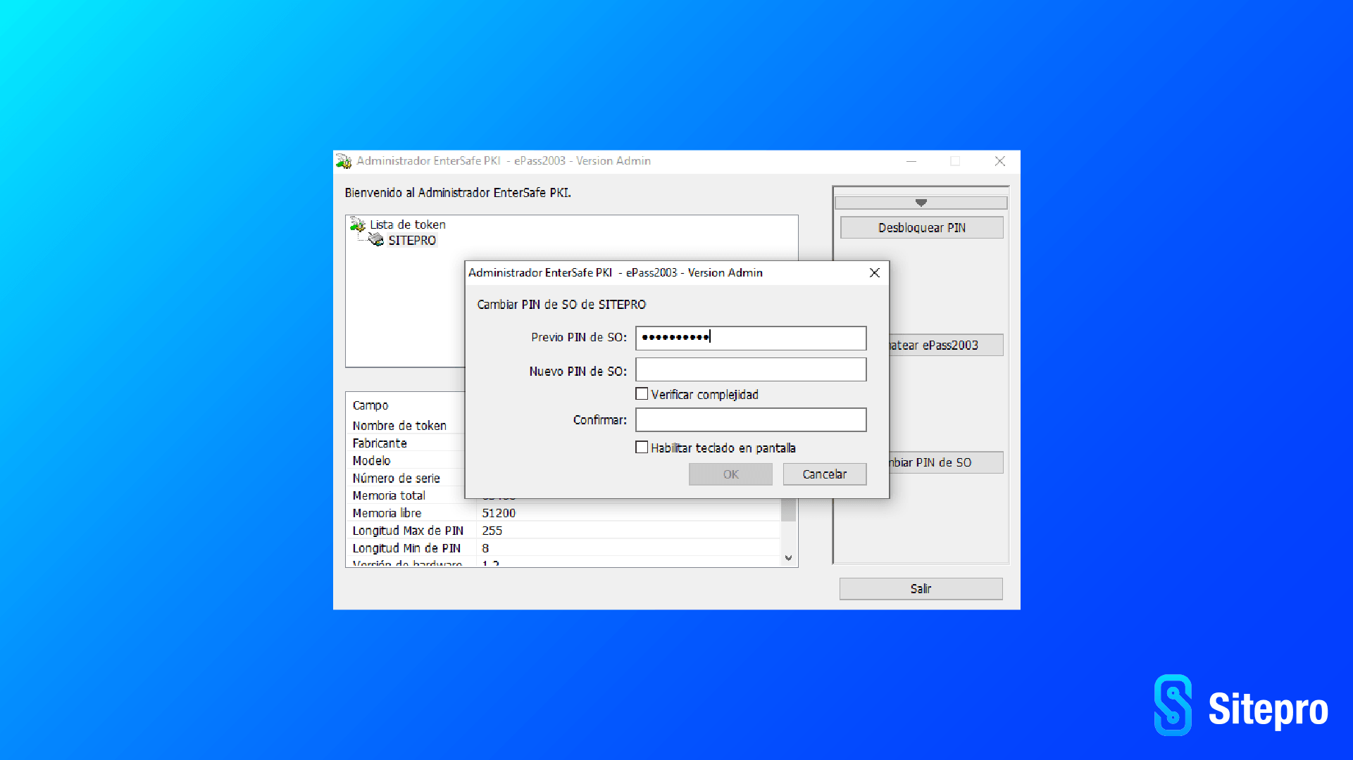Select the Lista de token root icon
The image size is (1353, 760).
[x=358, y=224]
